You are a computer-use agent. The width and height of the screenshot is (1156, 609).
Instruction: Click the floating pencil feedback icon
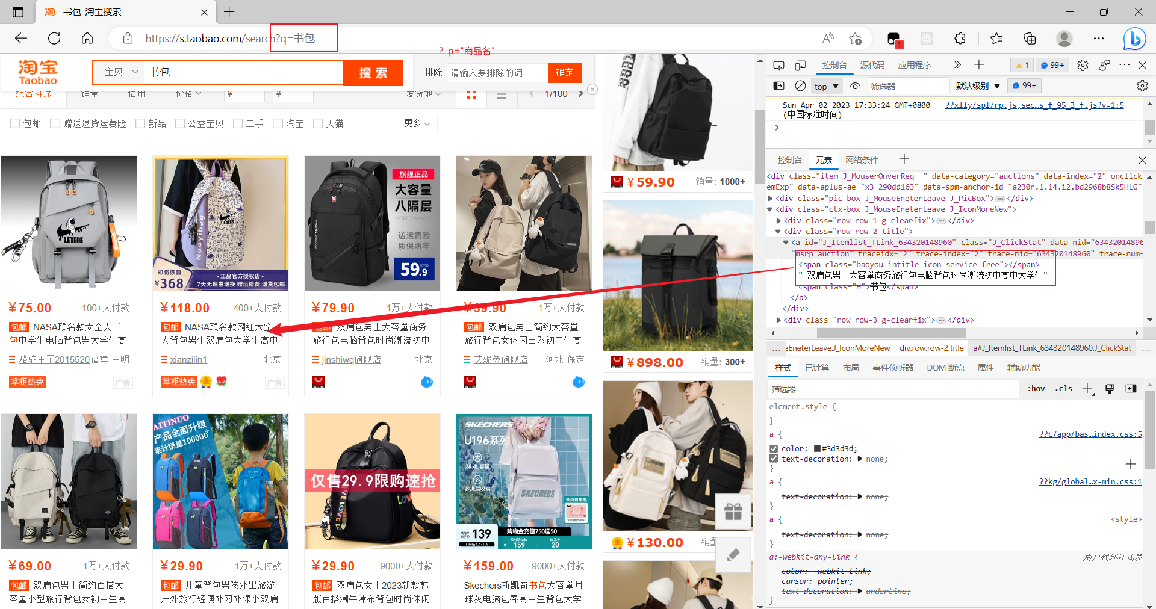[733, 554]
